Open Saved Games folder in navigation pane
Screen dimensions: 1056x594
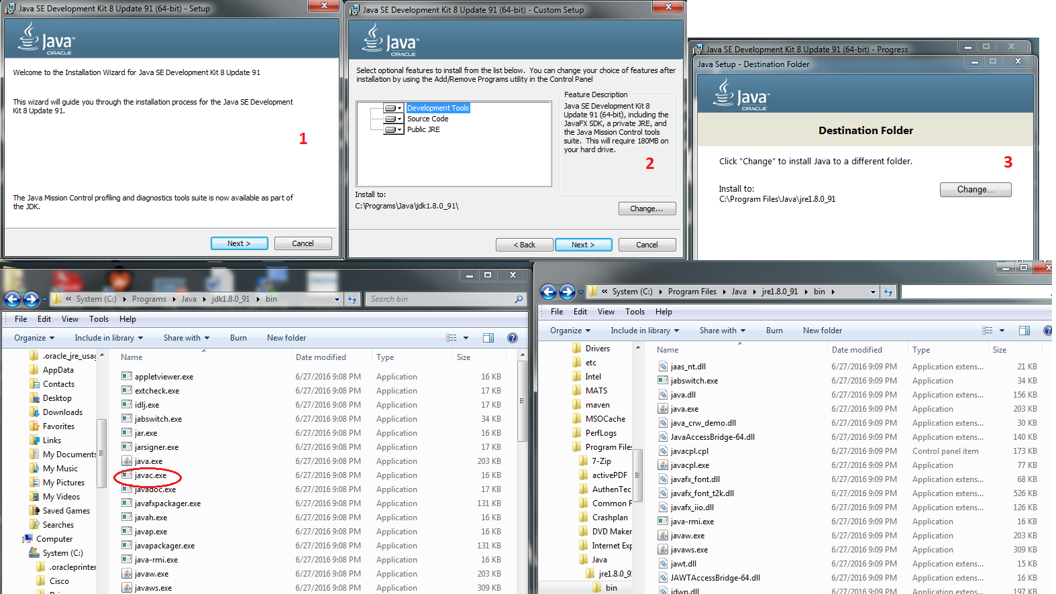(66, 511)
